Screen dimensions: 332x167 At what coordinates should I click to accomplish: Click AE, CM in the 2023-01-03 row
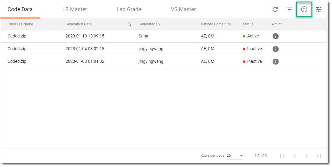(x=208, y=61)
